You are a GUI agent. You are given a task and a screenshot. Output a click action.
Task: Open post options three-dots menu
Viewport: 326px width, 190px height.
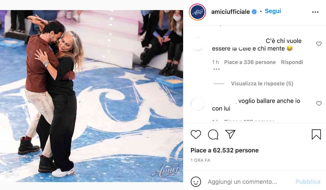click(x=315, y=12)
